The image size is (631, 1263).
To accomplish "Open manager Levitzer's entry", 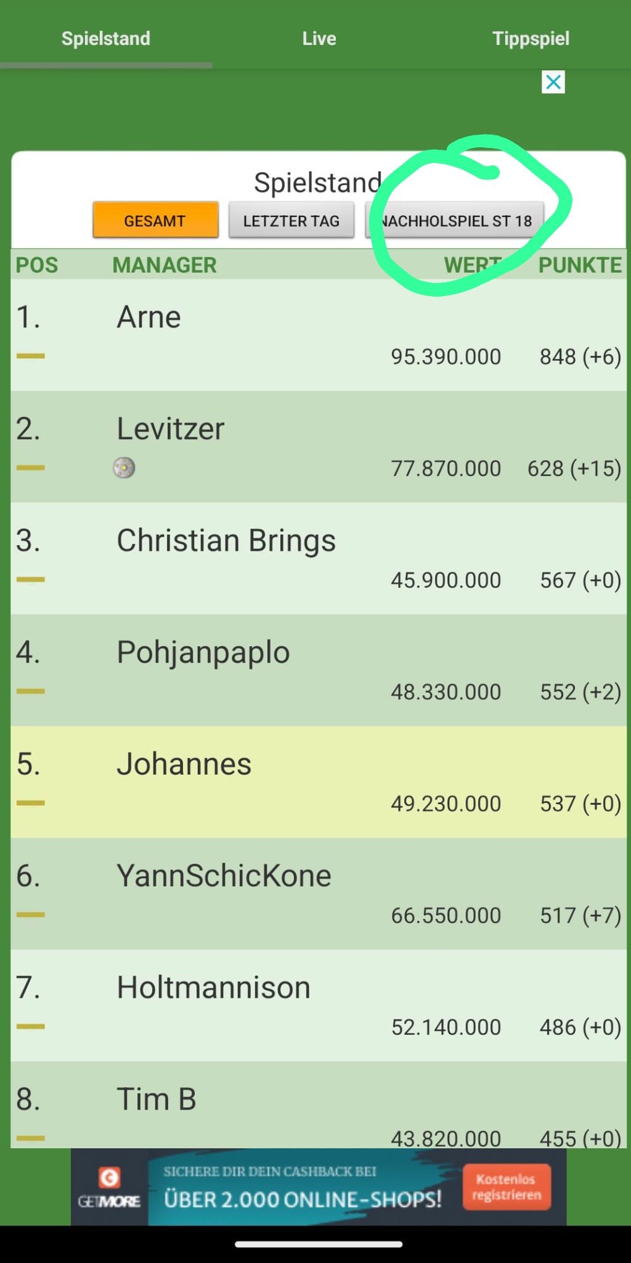I will (171, 429).
